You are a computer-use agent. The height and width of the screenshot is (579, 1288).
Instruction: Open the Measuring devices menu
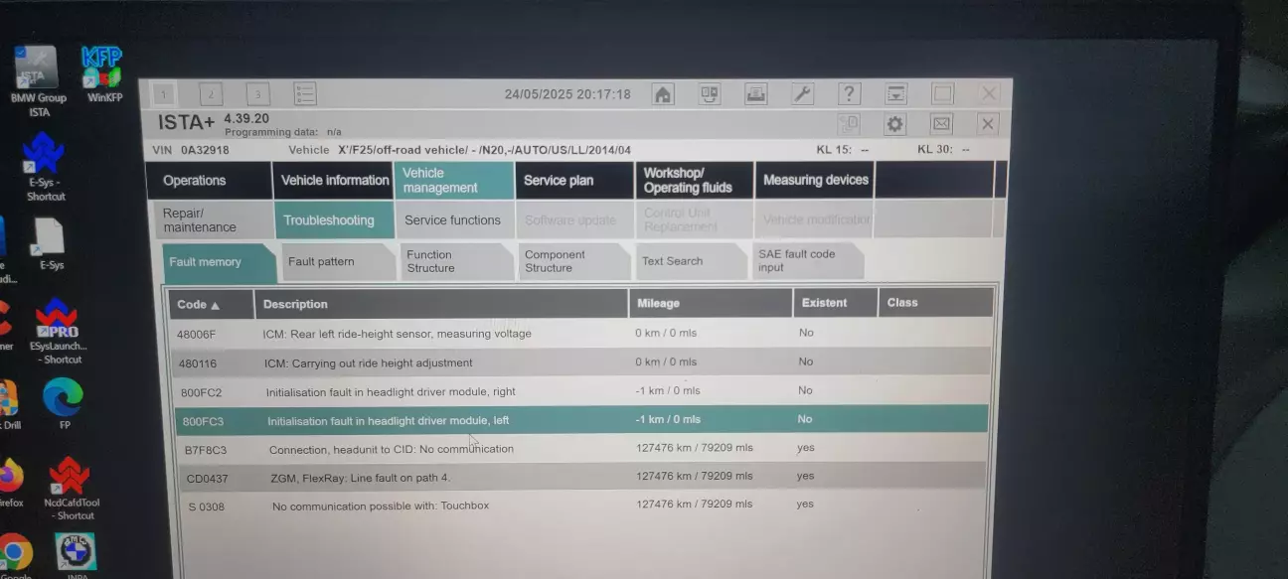tap(815, 181)
